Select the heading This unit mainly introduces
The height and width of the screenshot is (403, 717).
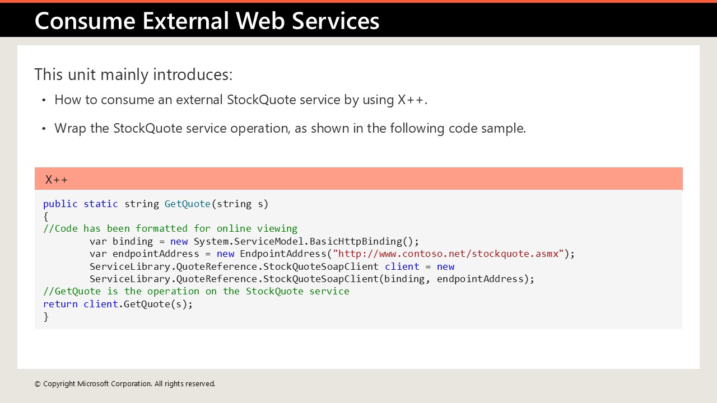[133, 74]
